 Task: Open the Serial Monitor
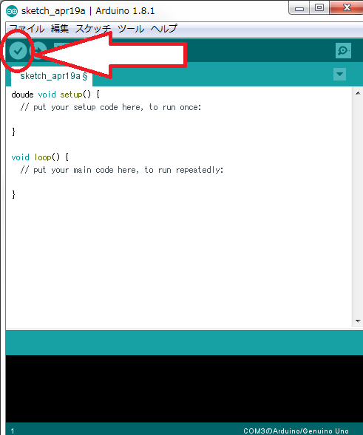pyautogui.click(x=343, y=50)
